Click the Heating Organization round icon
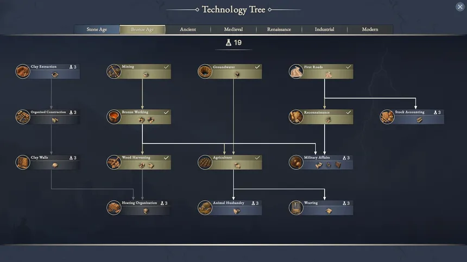This screenshot has width=467, height=262. [114, 208]
